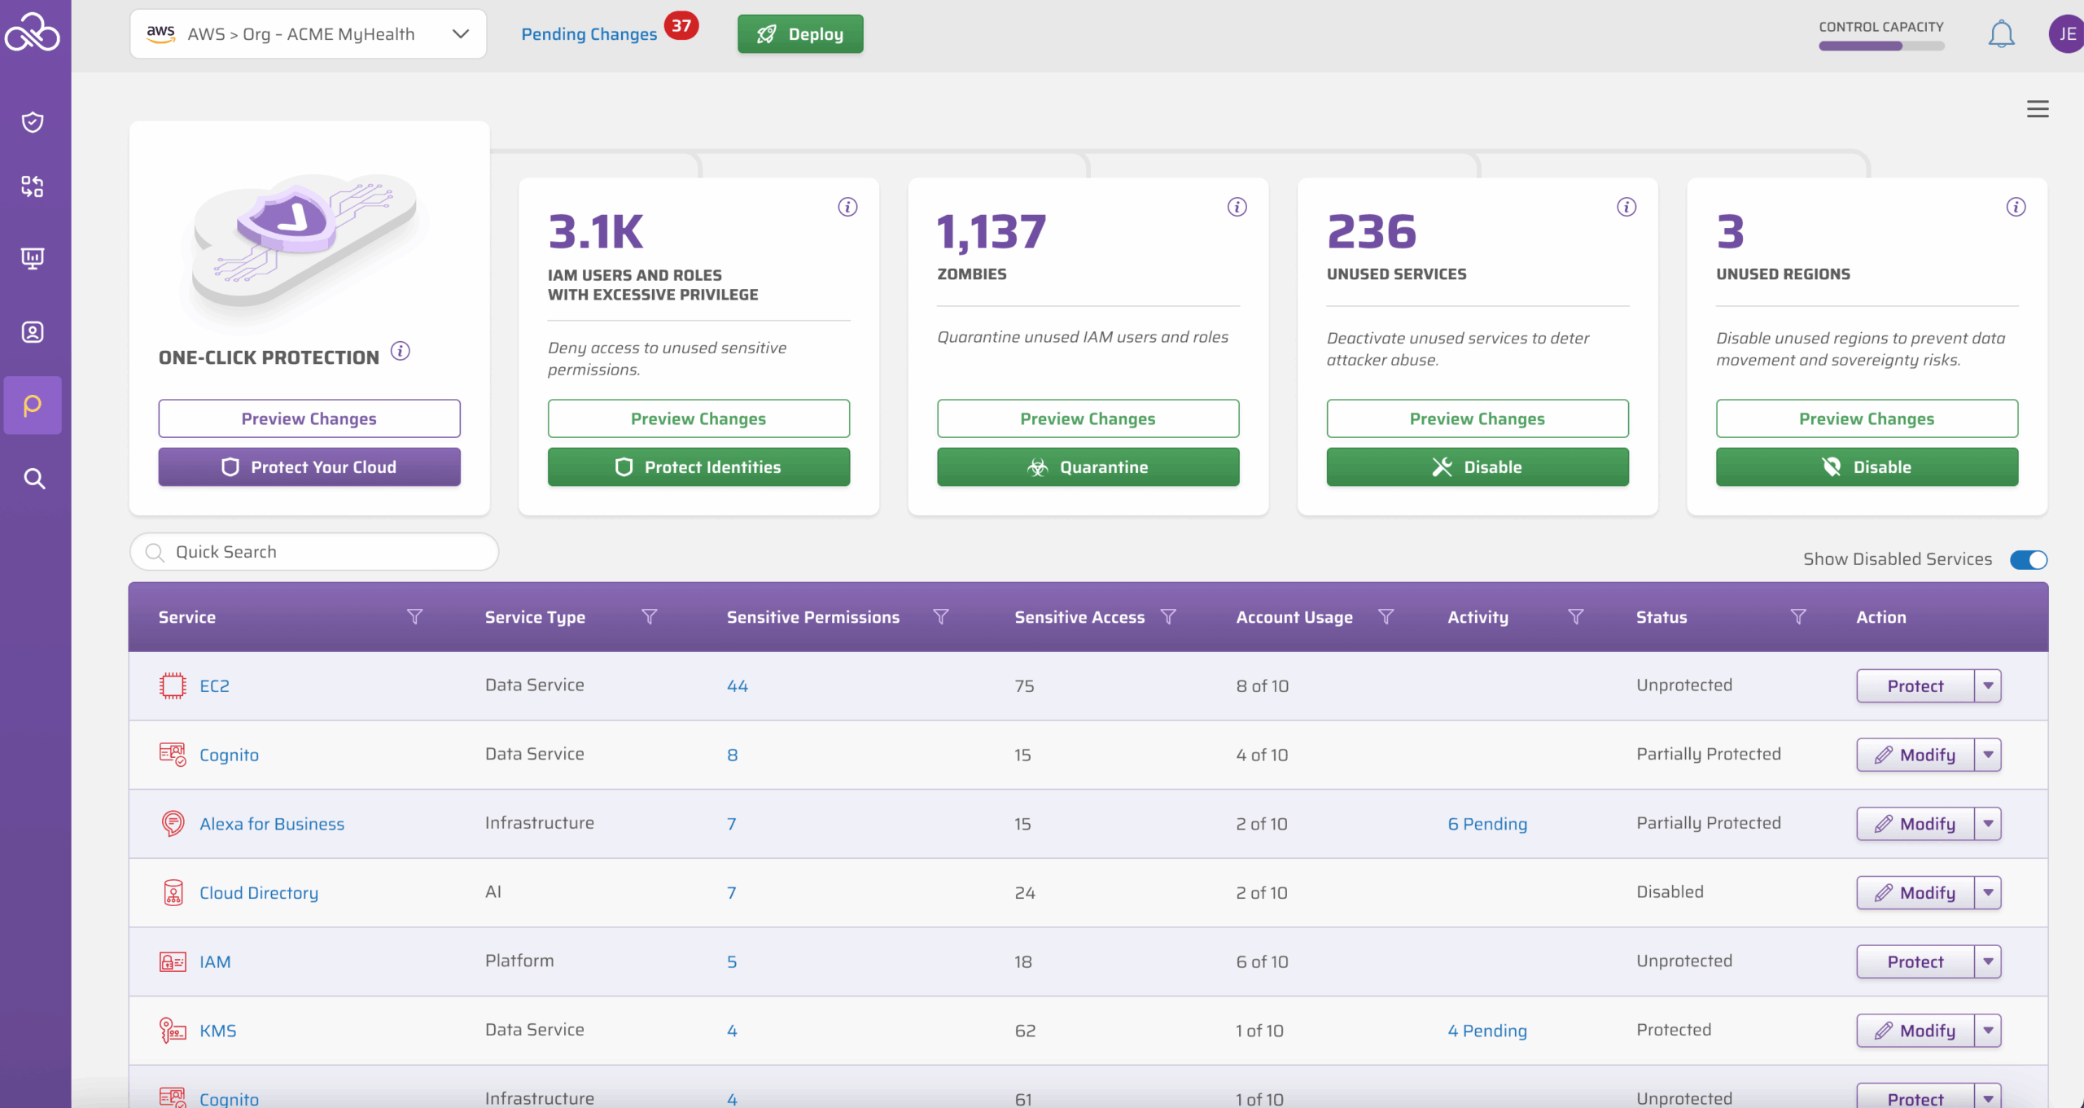This screenshot has height=1108, width=2084.
Task: Open Pending Changes with 37 badge
Action: [591, 33]
